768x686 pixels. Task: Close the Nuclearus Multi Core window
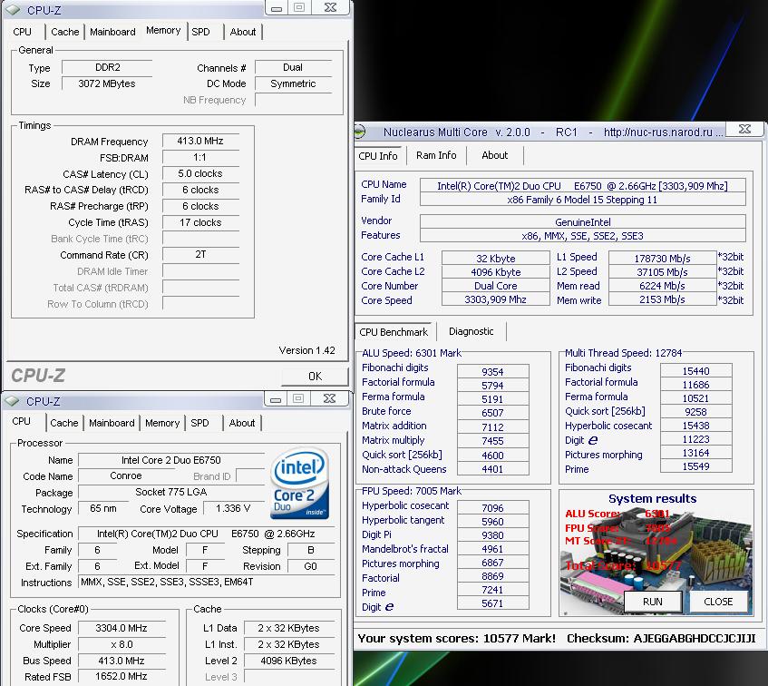[744, 129]
